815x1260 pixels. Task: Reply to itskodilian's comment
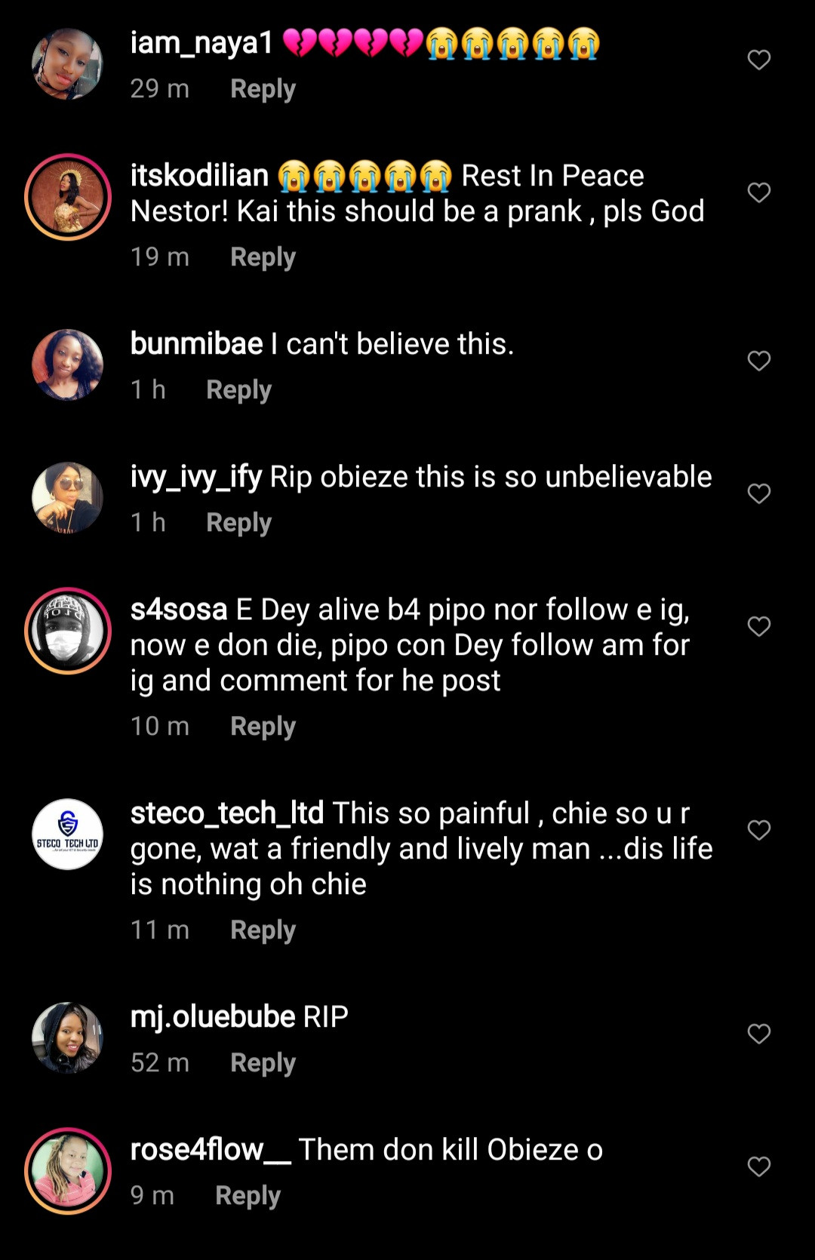coord(263,257)
